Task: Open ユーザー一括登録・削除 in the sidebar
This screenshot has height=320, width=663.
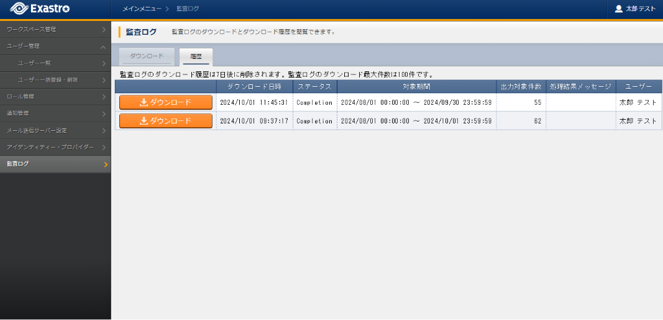Action: click(x=55, y=79)
